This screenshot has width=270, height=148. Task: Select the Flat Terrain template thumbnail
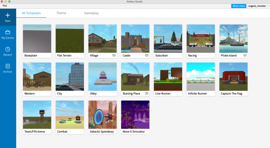tap(70, 39)
